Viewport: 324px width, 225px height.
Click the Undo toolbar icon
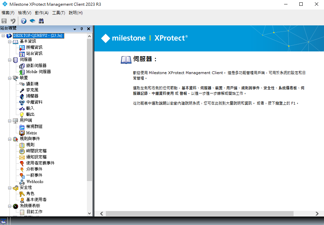[13, 21]
